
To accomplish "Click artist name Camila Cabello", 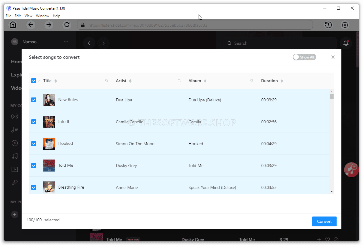I will coord(130,122).
